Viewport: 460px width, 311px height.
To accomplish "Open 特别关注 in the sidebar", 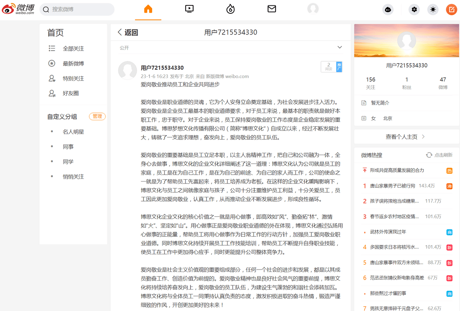I will click(x=73, y=79).
